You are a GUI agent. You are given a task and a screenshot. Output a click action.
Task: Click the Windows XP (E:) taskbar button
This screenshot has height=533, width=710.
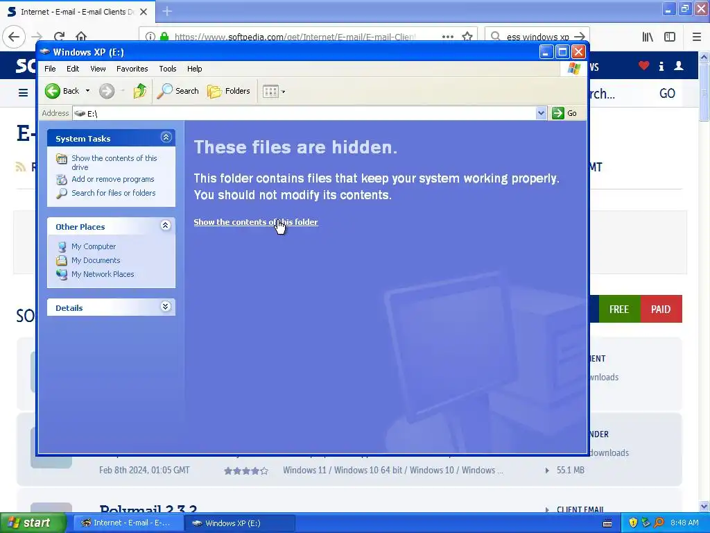point(240,523)
